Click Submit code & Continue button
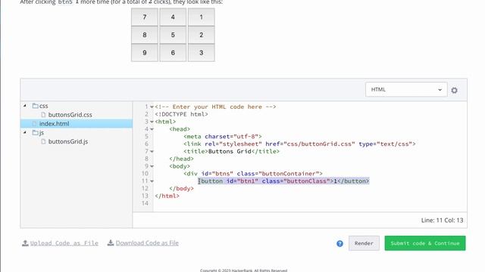The image size is (485, 272). (x=425, y=243)
